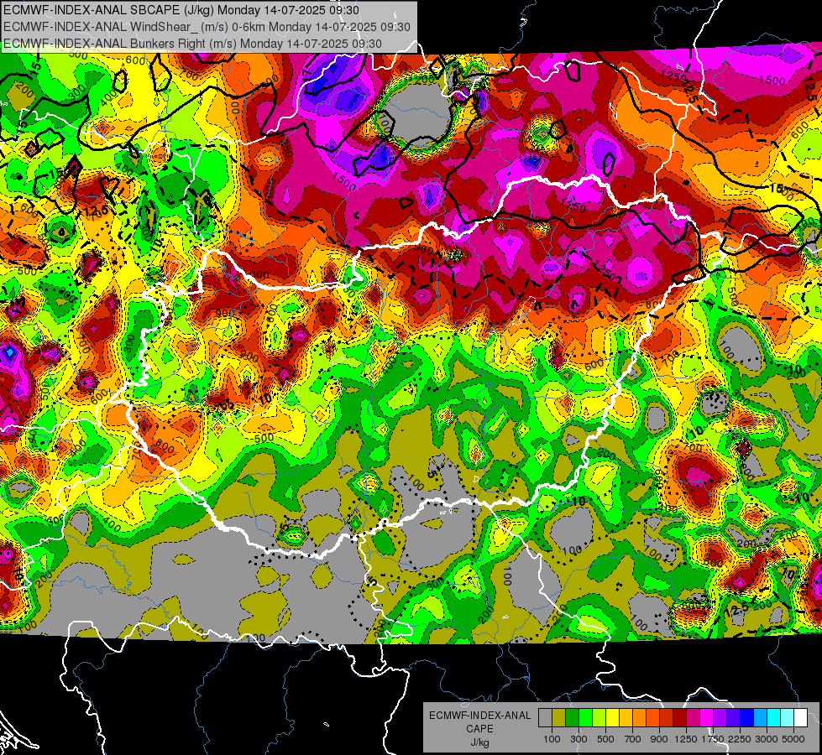The image size is (822, 755).
Task: Click the J/kg unit in legend
Action: [x=480, y=742]
